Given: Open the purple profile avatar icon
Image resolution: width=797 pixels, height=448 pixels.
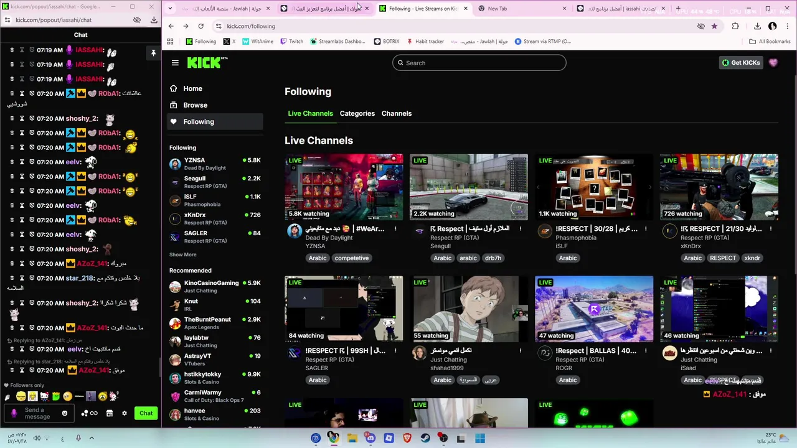Looking at the screenshot, I should point(773,63).
